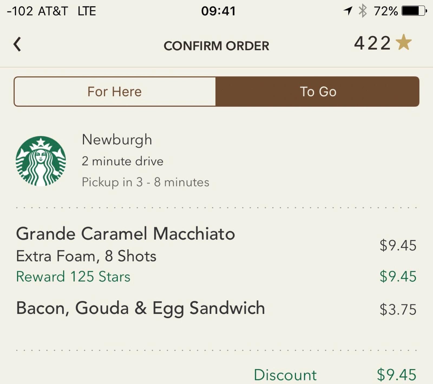This screenshot has height=384, width=433.
Task: Select the To Go option
Action: [x=318, y=91]
